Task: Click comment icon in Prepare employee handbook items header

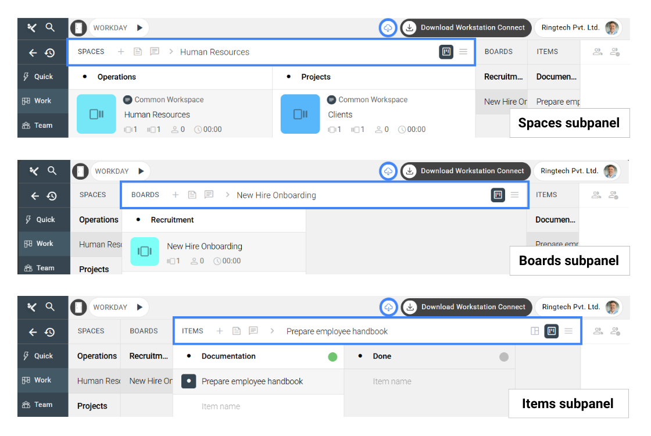Action: point(253,331)
